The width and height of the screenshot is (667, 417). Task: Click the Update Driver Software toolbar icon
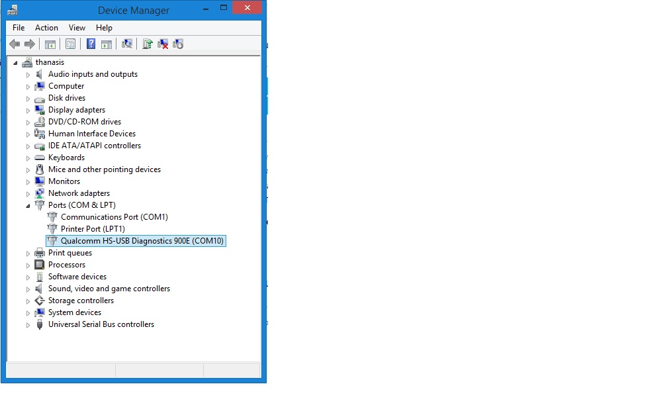[x=148, y=44]
